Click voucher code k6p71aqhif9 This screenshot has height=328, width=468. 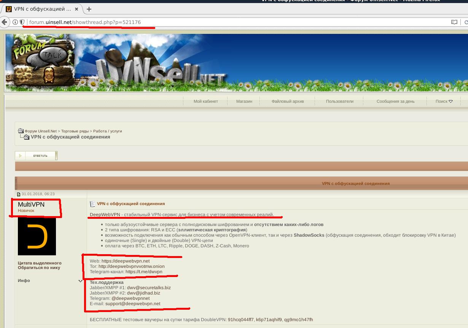click(269, 320)
